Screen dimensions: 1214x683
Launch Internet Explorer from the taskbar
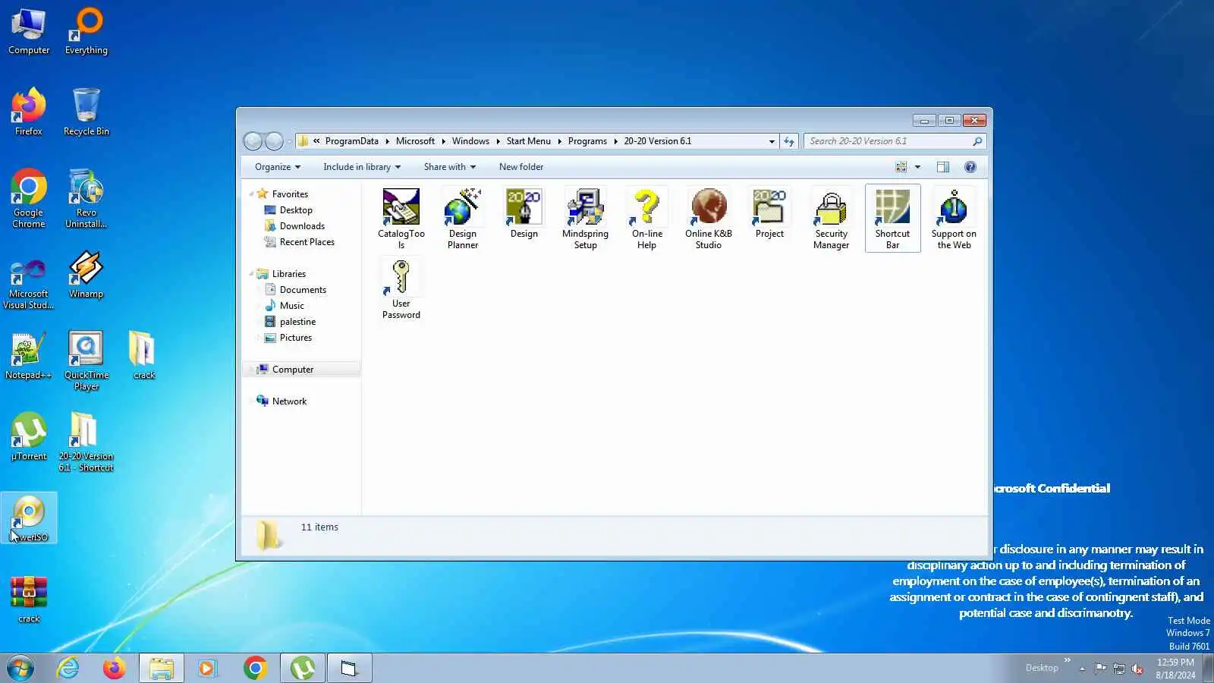[x=68, y=669]
